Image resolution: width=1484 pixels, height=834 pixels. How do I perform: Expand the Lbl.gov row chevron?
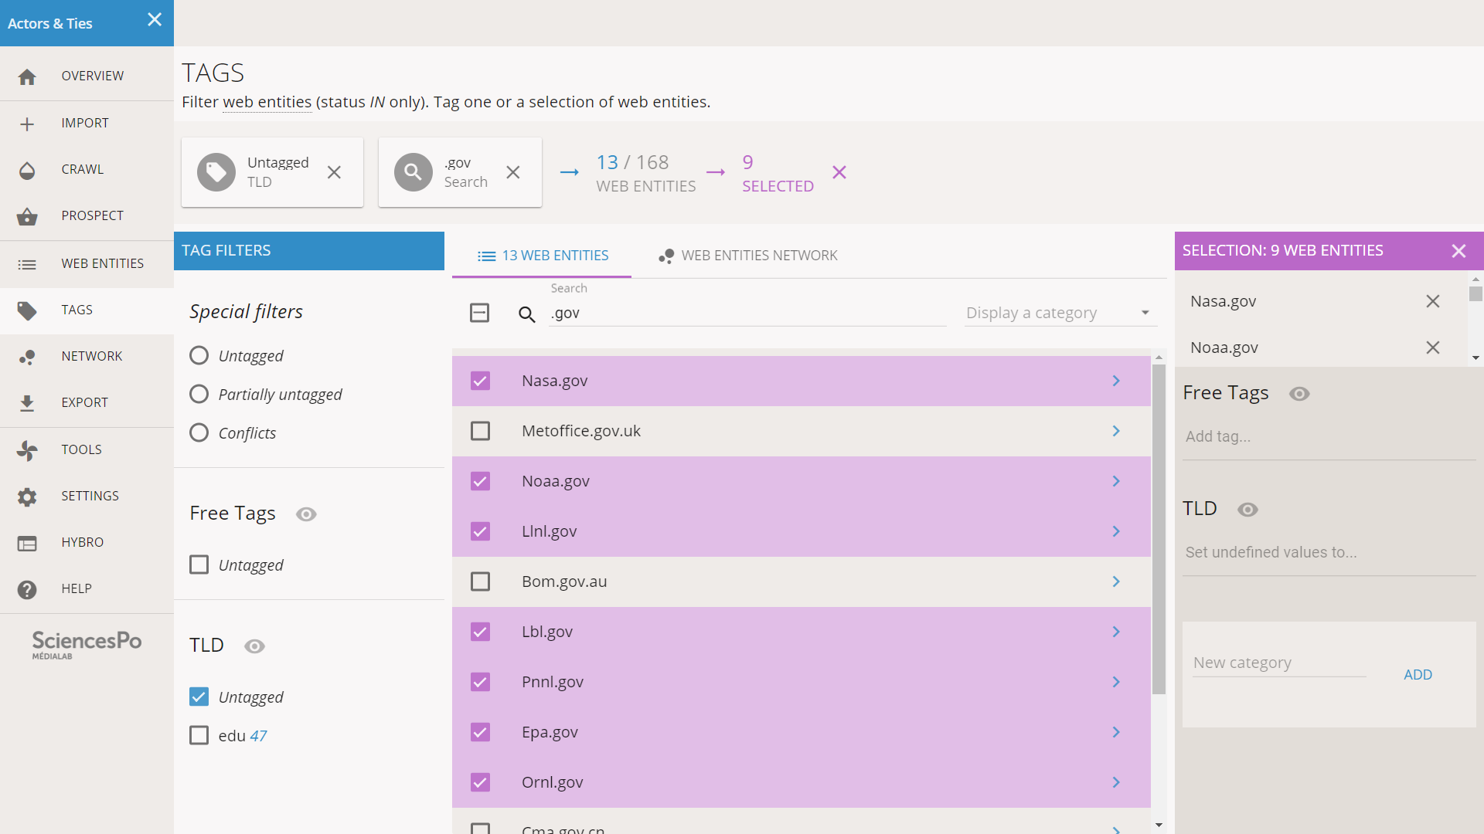pyautogui.click(x=1116, y=632)
